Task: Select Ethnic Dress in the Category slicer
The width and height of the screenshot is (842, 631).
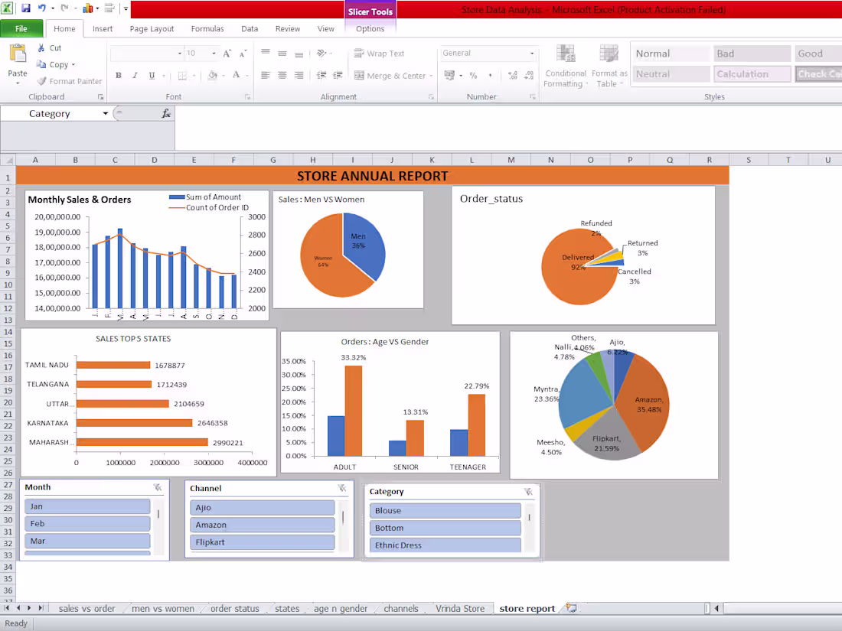Action: (x=445, y=545)
